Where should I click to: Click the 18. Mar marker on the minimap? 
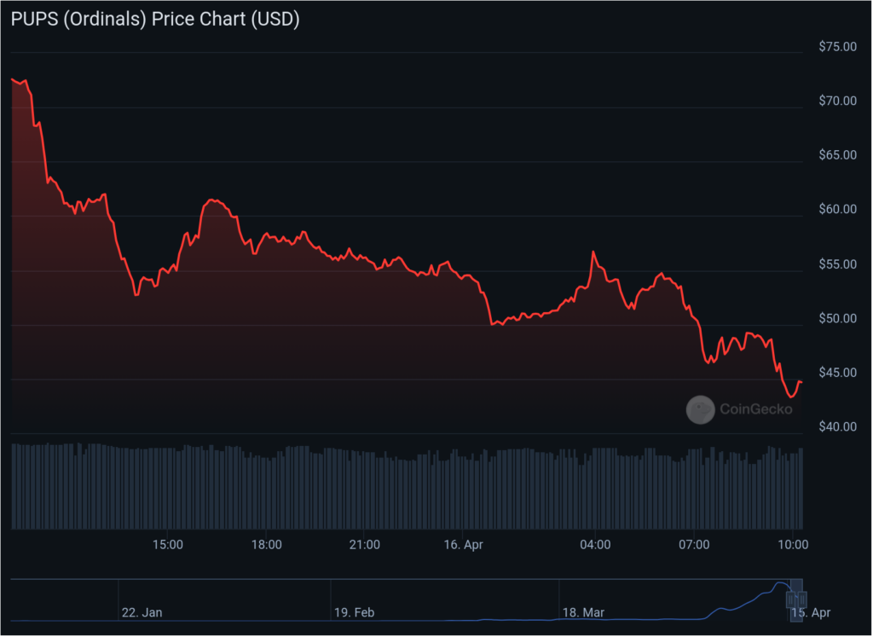coord(585,612)
